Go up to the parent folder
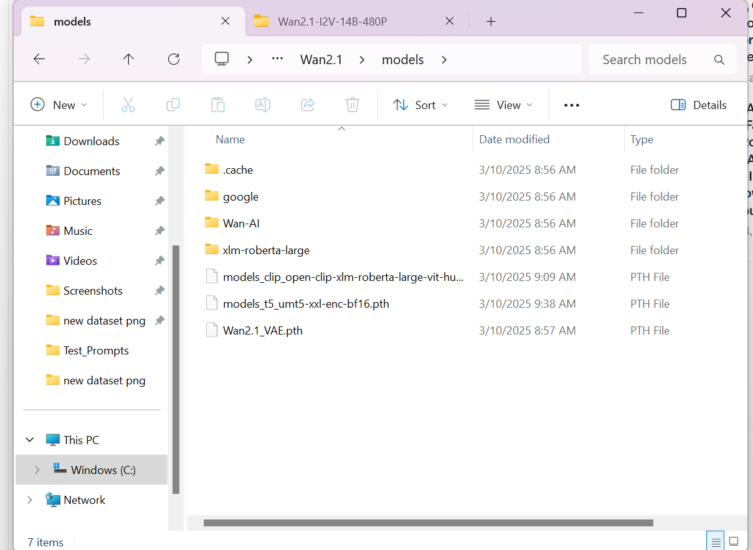Viewport: 753px width, 550px height. [x=128, y=59]
